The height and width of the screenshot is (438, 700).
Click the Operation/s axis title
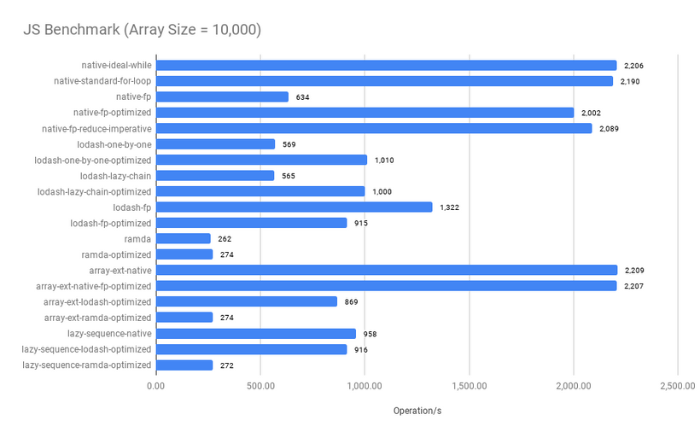[417, 411]
